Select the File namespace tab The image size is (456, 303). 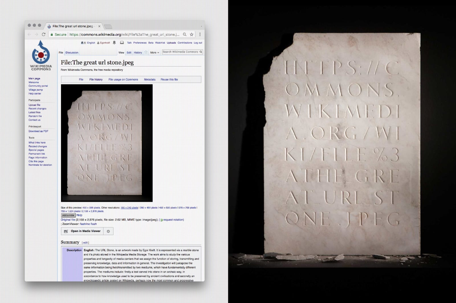[61, 53]
